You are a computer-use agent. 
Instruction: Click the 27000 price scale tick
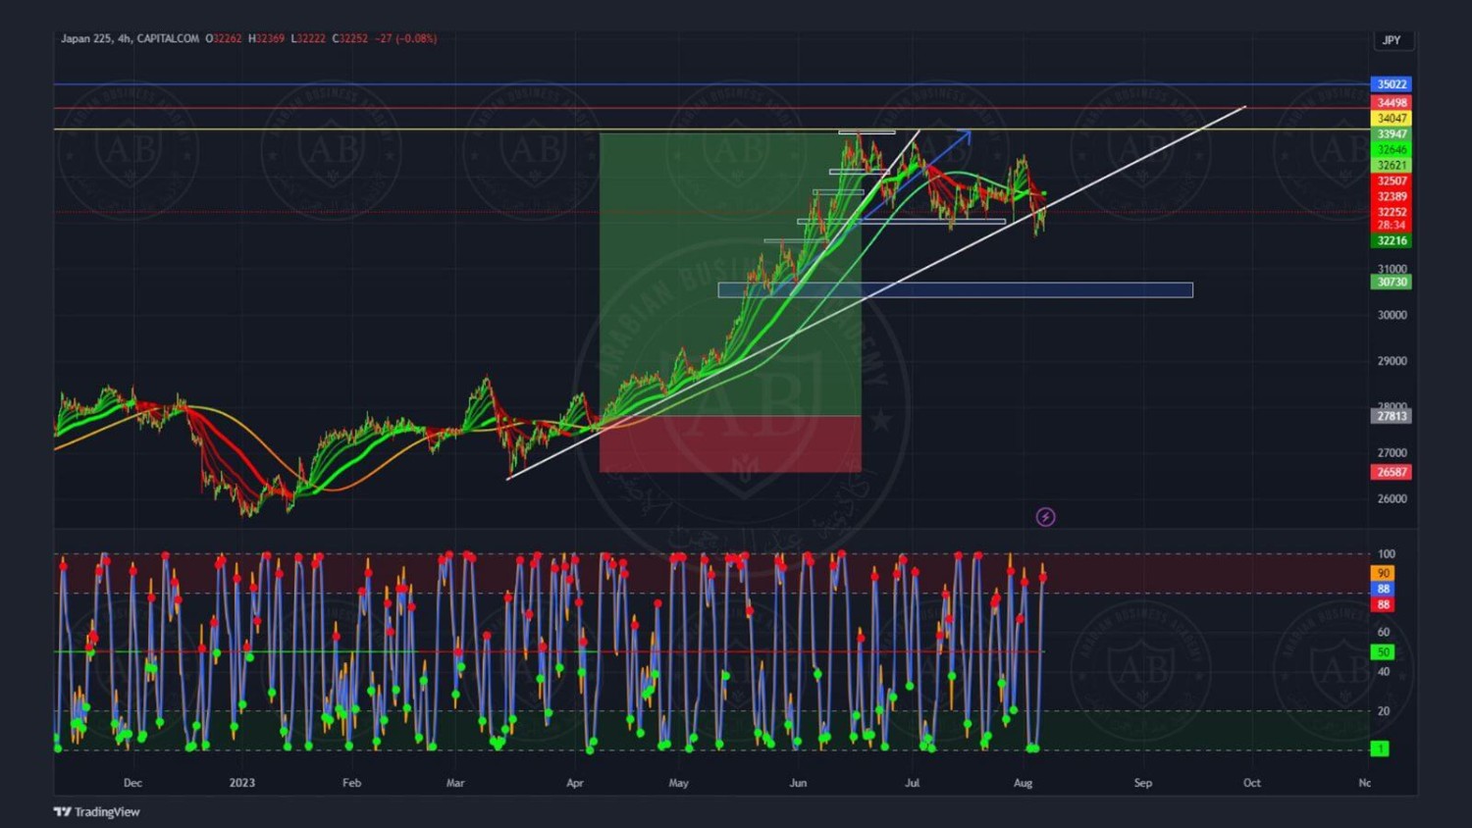[1392, 452]
